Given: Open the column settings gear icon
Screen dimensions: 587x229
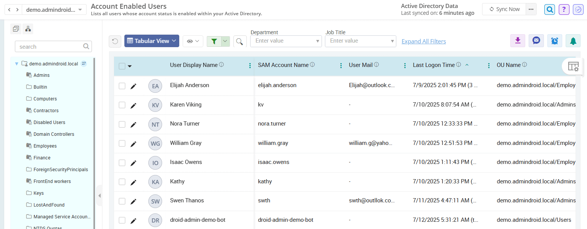Looking at the screenshot, I should coord(573,67).
